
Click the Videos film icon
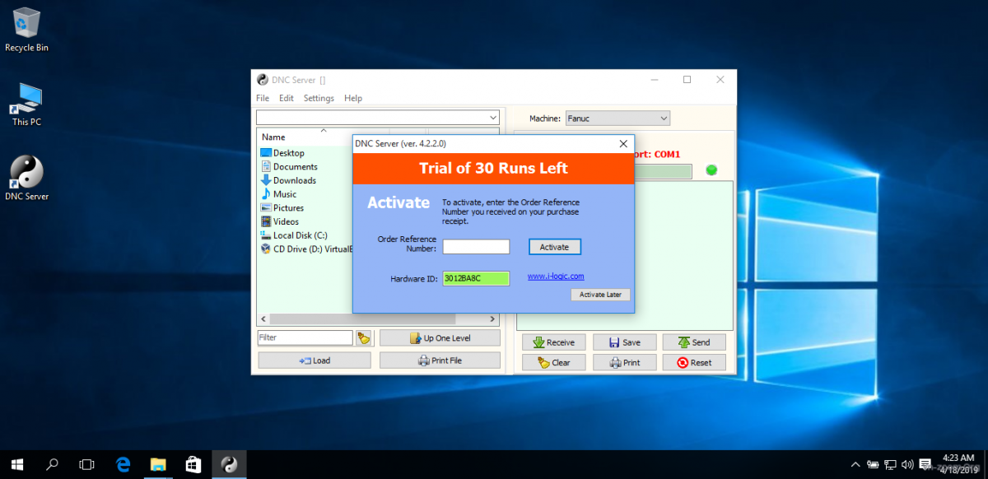click(x=266, y=221)
